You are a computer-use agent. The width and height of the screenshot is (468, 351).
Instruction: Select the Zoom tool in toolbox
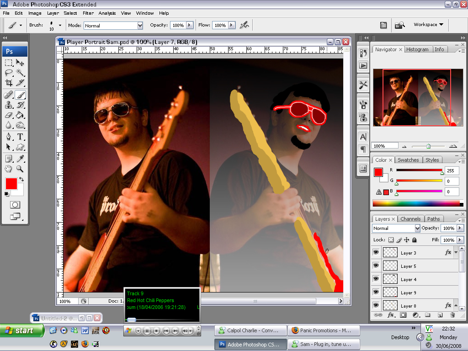click(x=20, y=169)
